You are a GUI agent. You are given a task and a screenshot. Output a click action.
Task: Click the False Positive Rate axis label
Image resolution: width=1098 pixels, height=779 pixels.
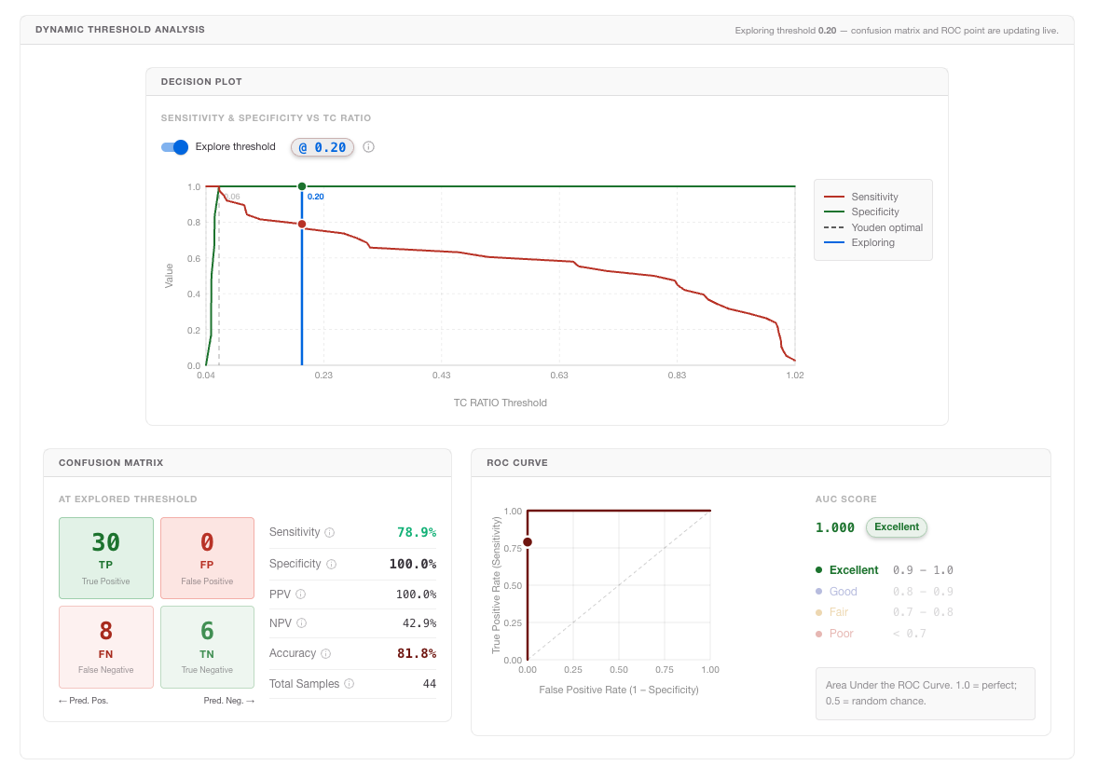pos(618,690)
